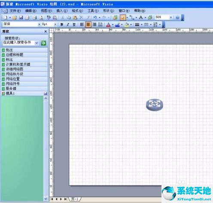Viewport: 213px width, 203px height.
Task: Open font size dropdown 8pt
Action: [55, 25]
